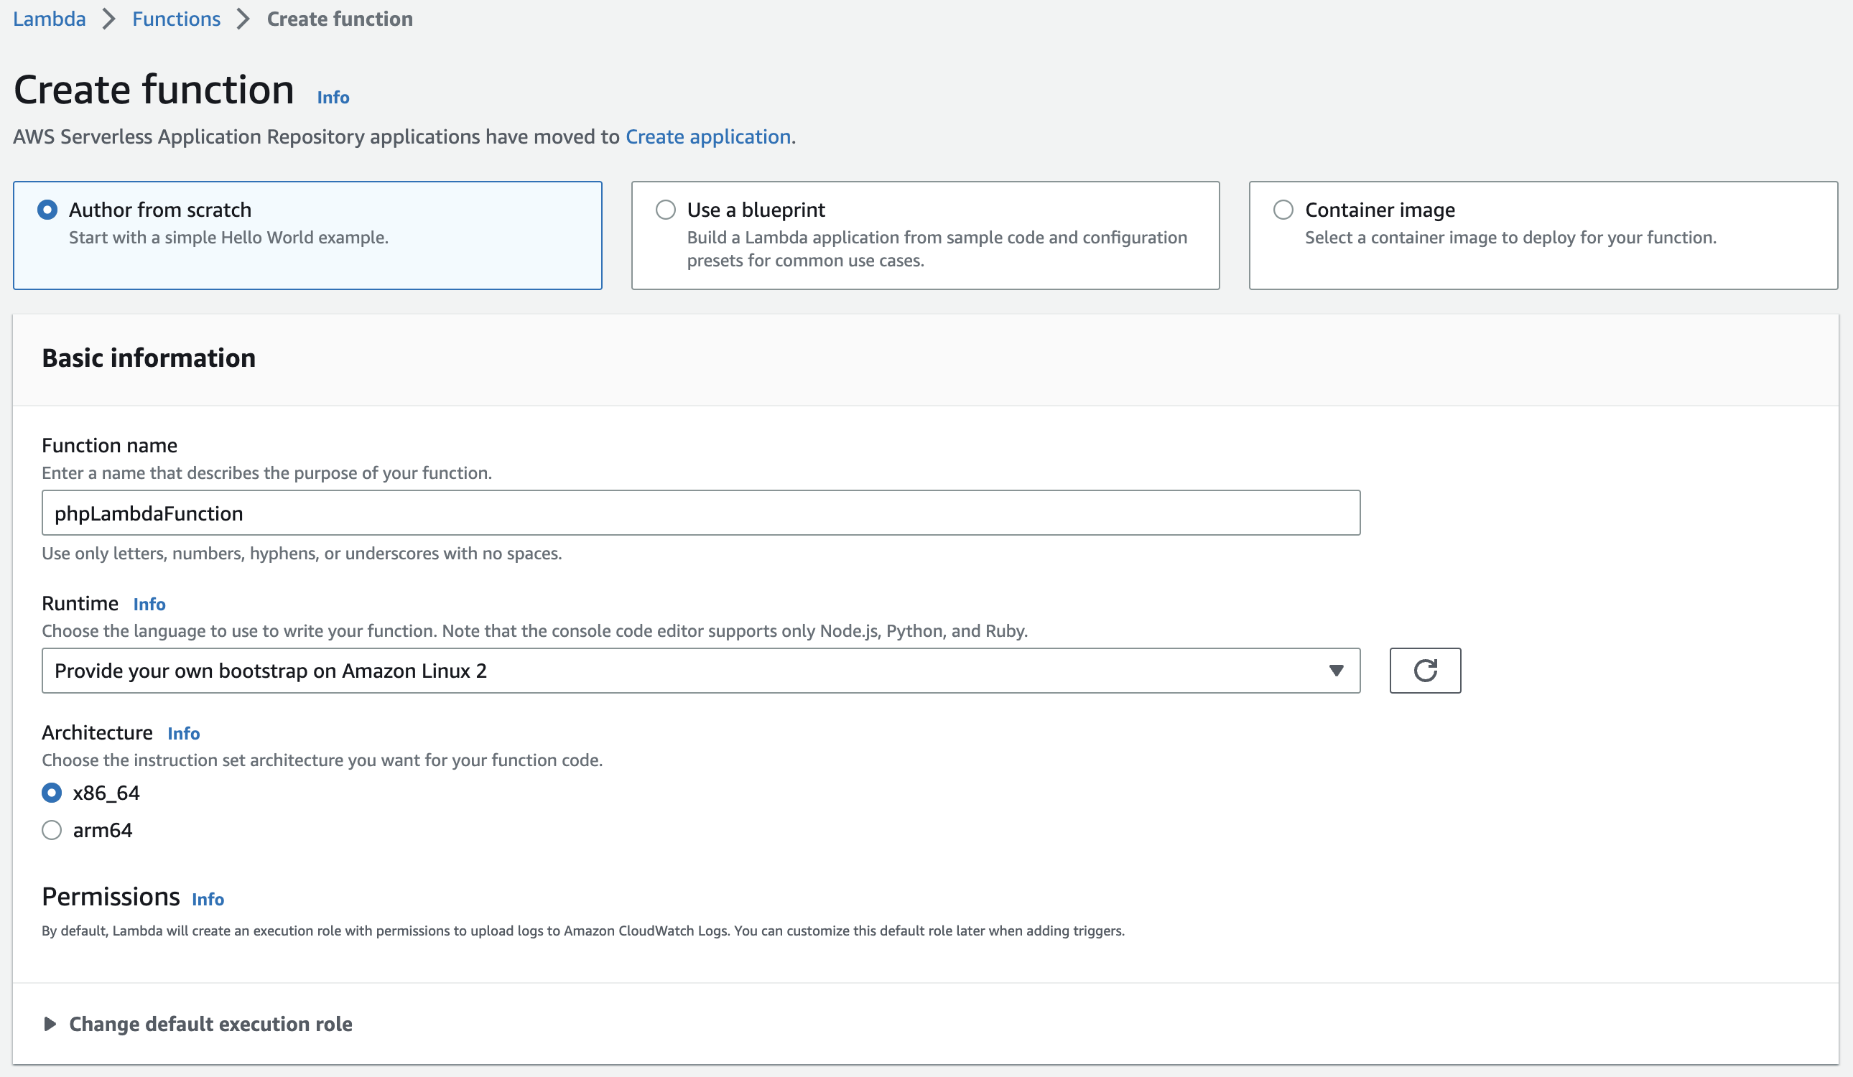The image size is (1853, 1077).
Task: Expand Change default execution role section
Action: coord(198,1023)
